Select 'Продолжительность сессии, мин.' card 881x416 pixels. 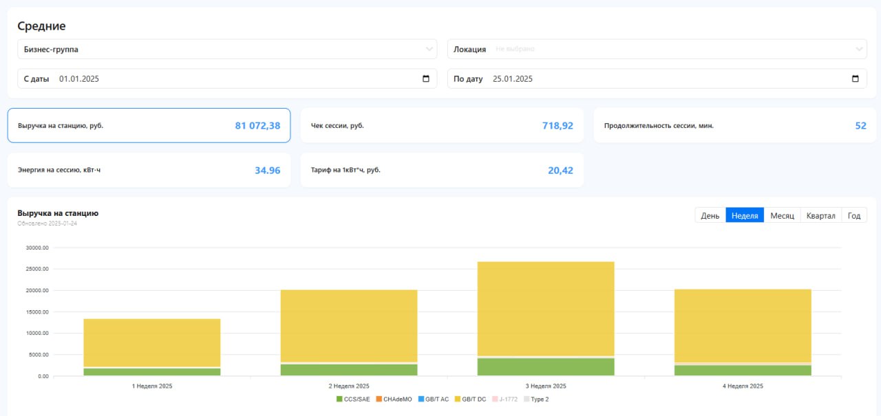[x=735, y=125]
